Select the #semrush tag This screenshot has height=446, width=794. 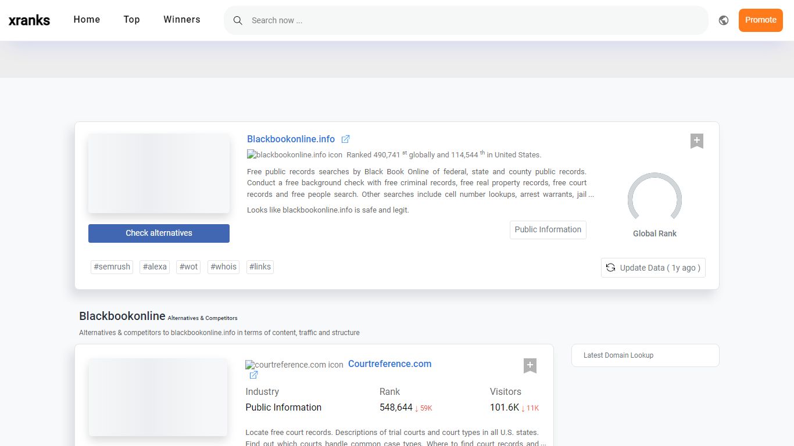click(x=112, y=267)
